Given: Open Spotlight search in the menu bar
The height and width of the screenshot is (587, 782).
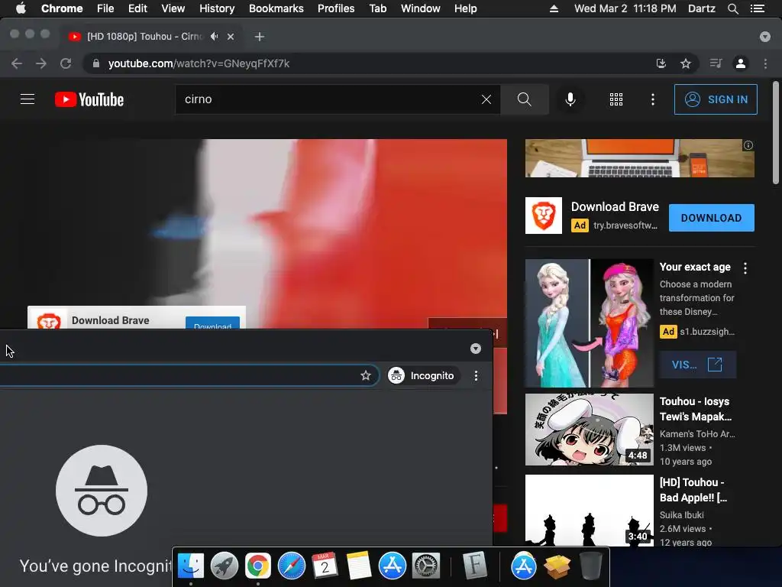Looking at the screenshot, I should click(x=732, y=8).
